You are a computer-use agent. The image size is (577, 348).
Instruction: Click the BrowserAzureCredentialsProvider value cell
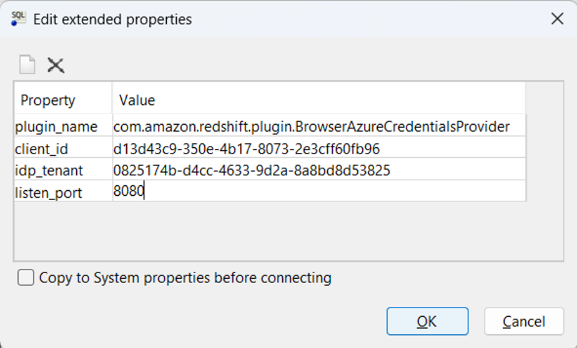tap(312, 127)
